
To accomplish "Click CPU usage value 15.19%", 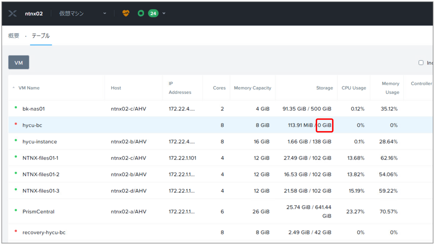I will 357,191.
